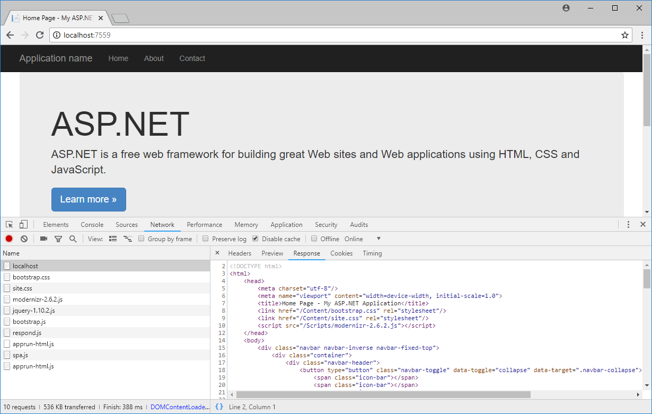
Task: Click the Learn more button
Action: (89, 199)
